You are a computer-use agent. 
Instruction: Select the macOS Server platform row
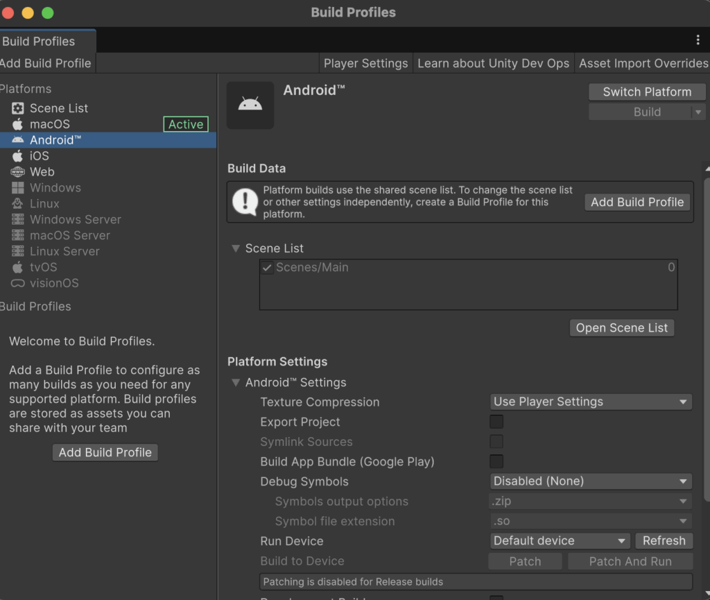[107, 235]
